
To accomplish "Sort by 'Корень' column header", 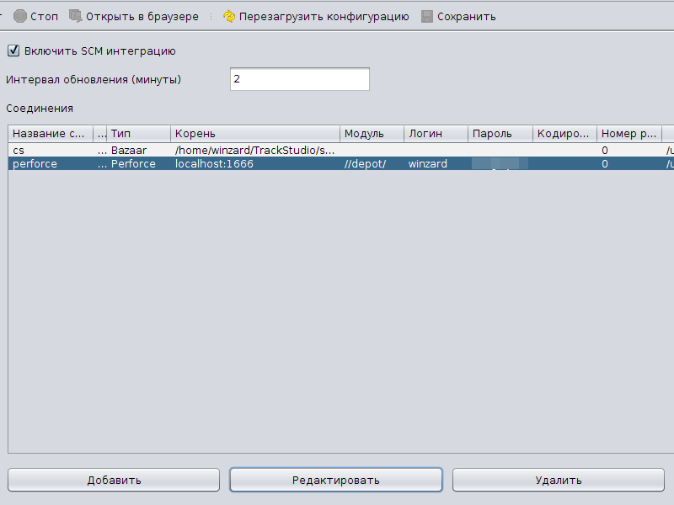I will [x=255, y=134].
